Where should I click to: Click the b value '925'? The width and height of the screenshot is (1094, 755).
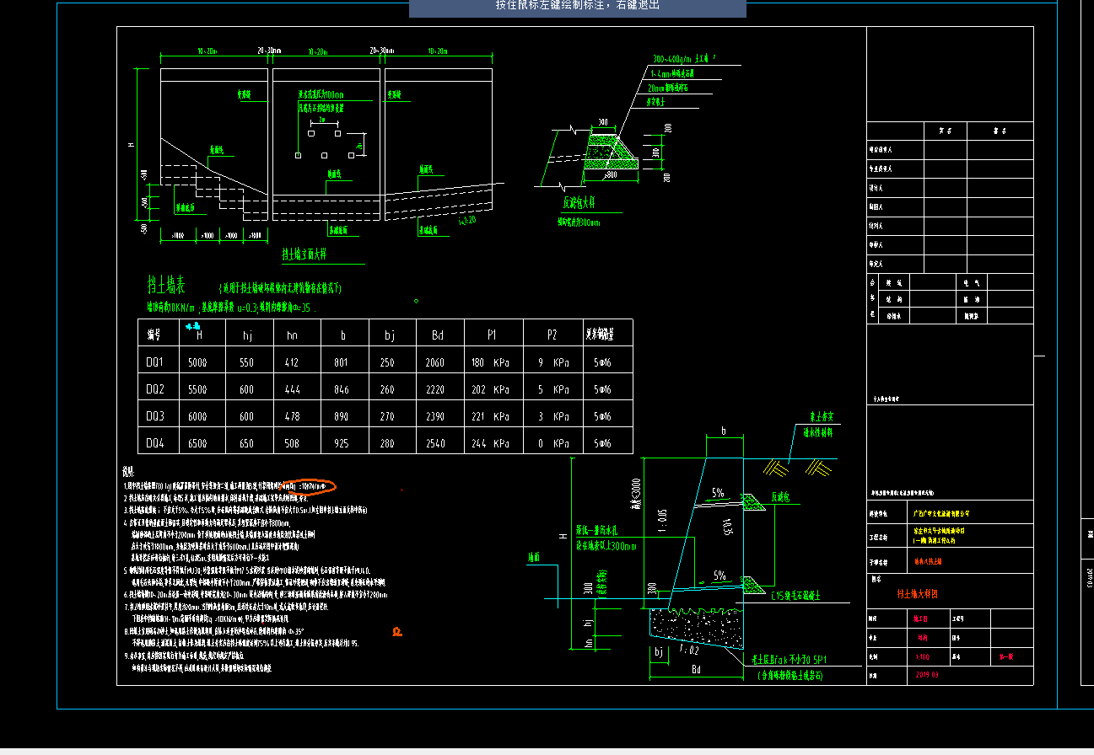[x=342, y=444]
